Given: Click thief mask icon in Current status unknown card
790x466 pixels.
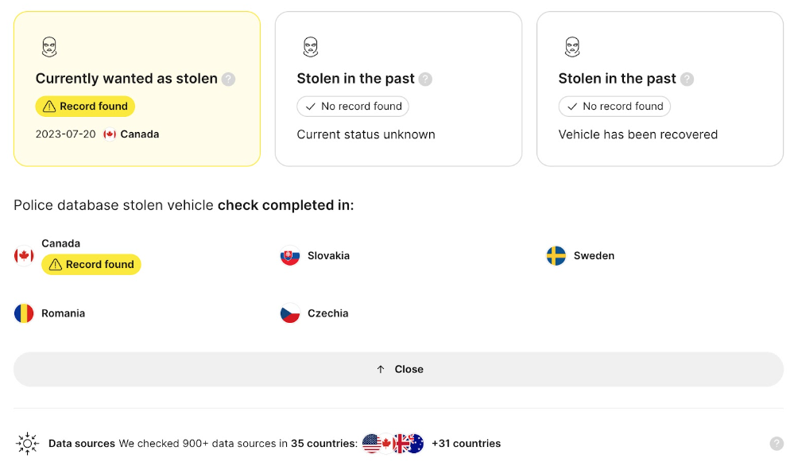Looking at the screenshot, I should 310,47.
